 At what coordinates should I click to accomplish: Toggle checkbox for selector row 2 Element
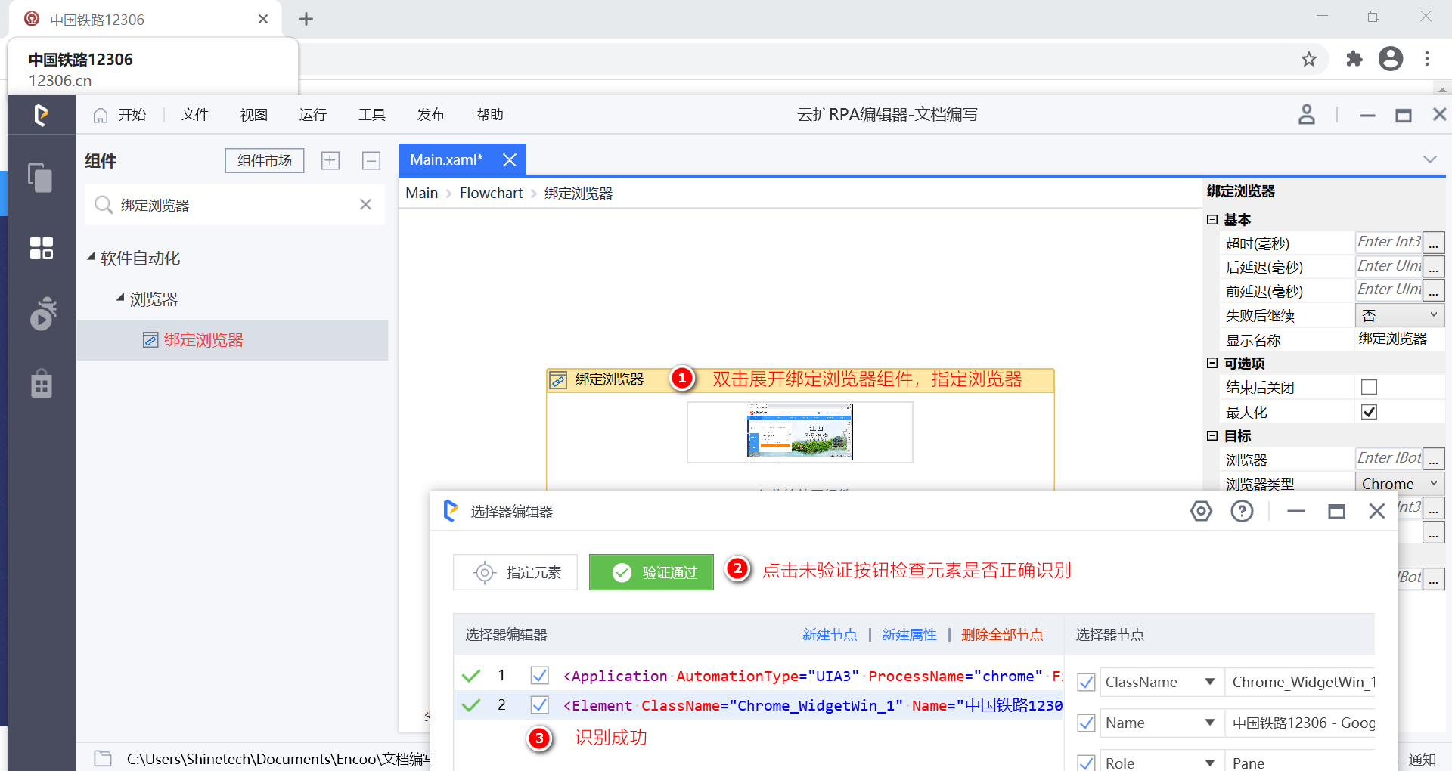(x=539, y=704)
